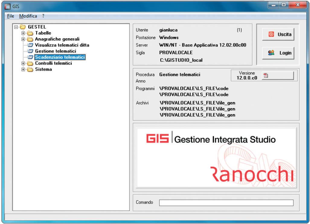This screenshot has height=224, width=310.
Task: Select the GESTEL tree label
Action: click(x=37, y=27)
